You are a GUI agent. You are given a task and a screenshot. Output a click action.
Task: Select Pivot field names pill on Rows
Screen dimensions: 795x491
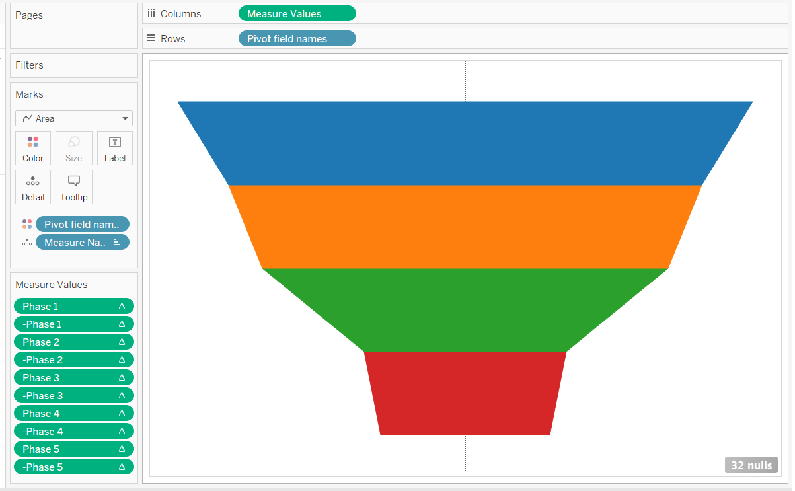[x=297, y=39]
